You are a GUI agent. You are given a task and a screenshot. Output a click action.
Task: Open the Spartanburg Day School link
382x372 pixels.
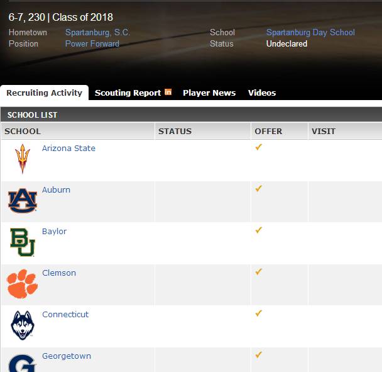tap(310, 32)
